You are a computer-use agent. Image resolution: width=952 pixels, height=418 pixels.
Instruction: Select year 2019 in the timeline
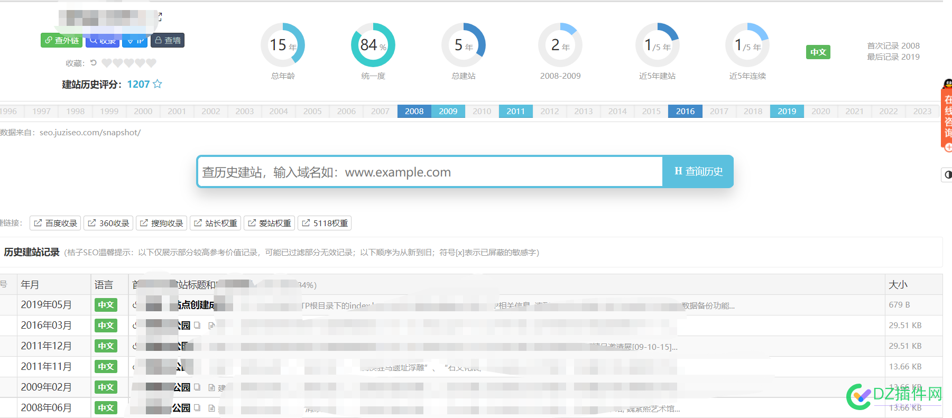pos(787,111)
